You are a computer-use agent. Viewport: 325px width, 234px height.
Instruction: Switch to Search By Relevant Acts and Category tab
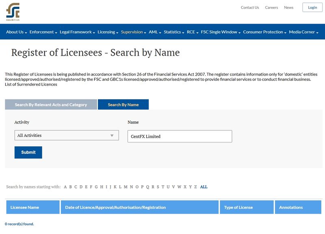click(x=51, y=104)
